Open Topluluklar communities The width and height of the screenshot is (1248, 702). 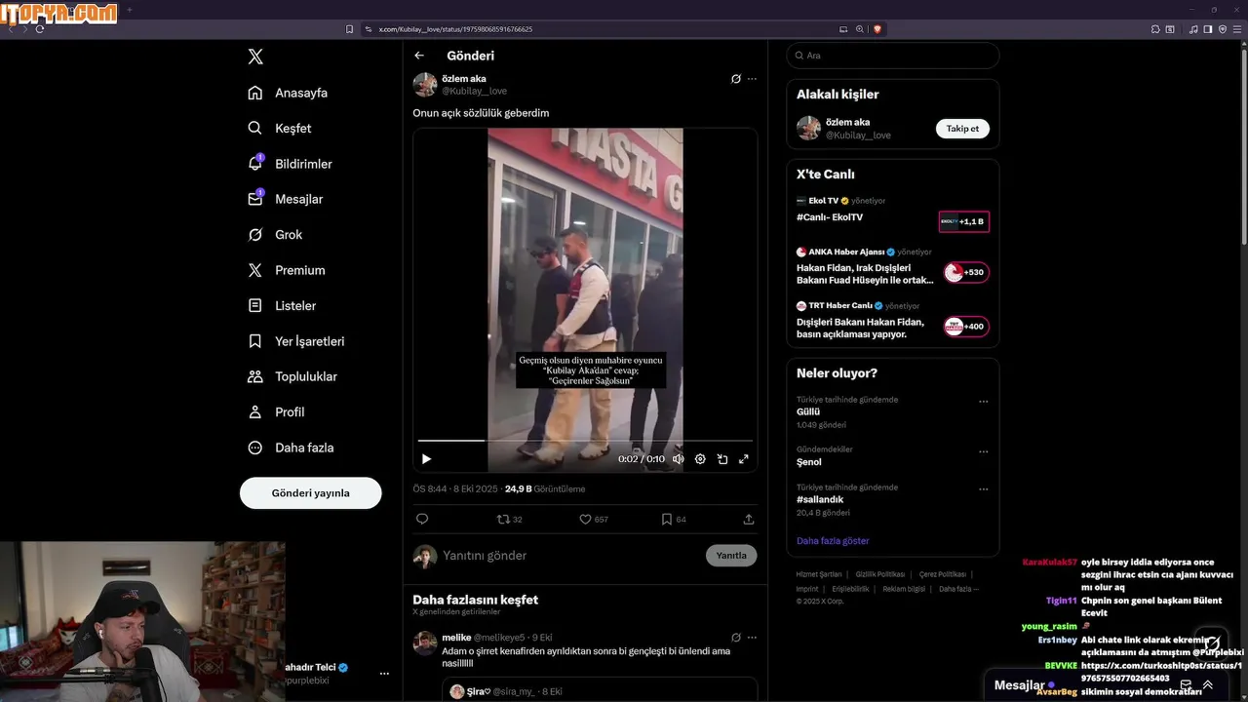tap(292, 376)
